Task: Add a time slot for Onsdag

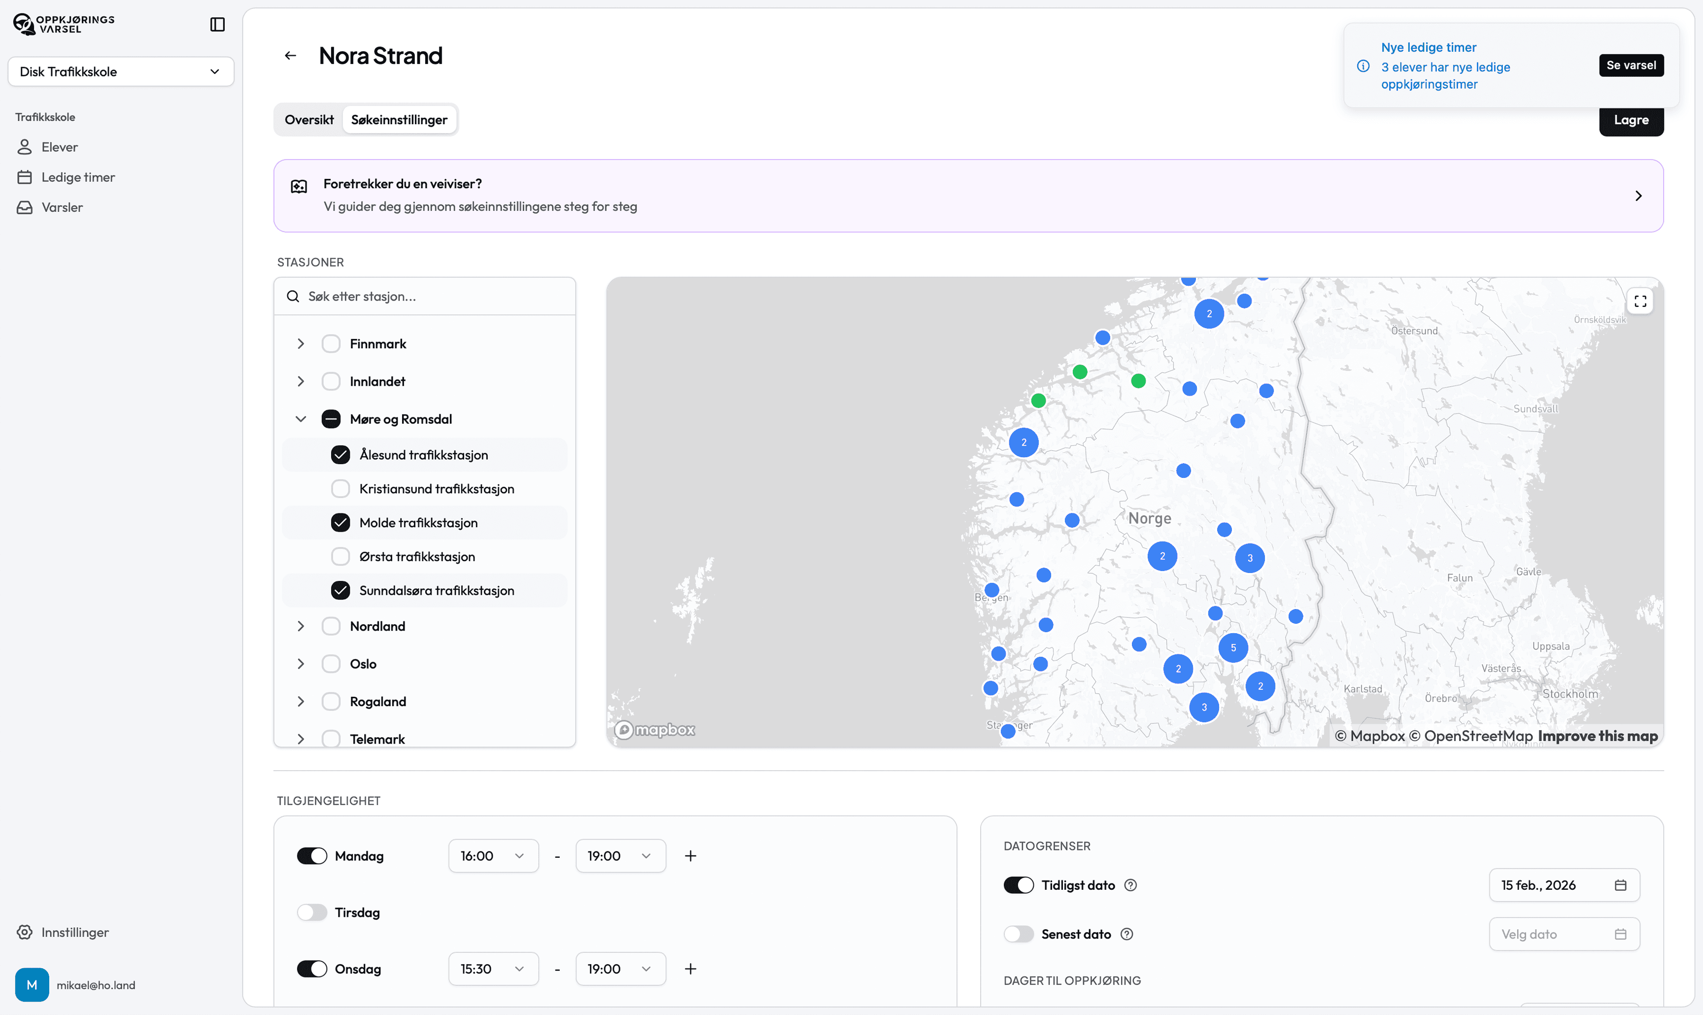Action: coord(691,969)
